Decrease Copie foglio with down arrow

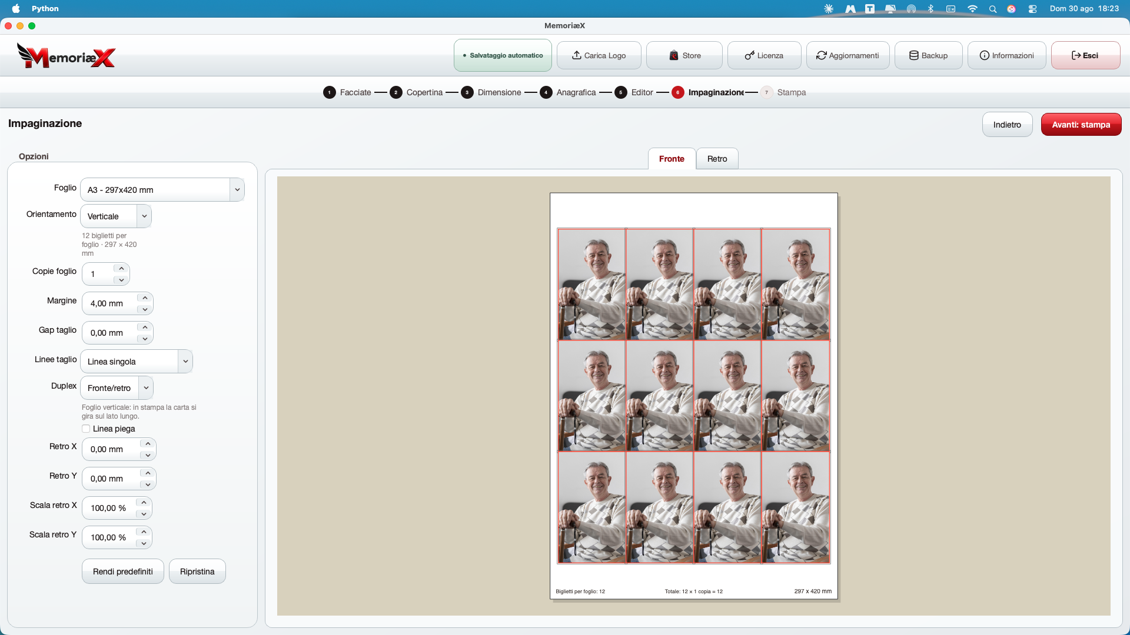coord(121,280)
